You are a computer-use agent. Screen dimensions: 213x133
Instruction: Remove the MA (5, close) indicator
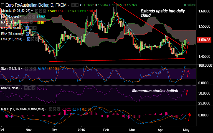[x=32, y=22]
